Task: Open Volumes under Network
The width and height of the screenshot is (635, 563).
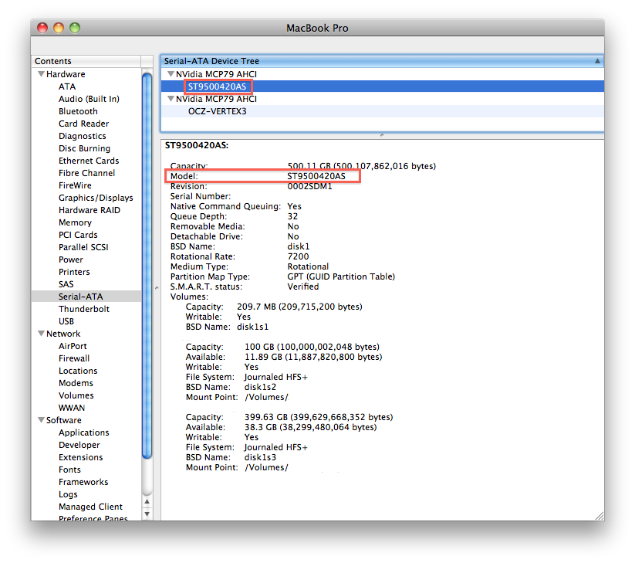Action: click(76, 395)
